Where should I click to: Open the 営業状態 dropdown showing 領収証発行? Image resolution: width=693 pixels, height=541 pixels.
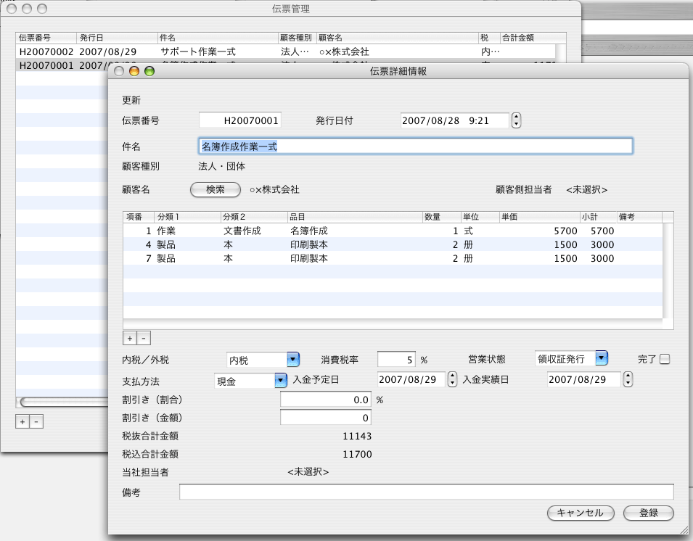tap(601, 358)
